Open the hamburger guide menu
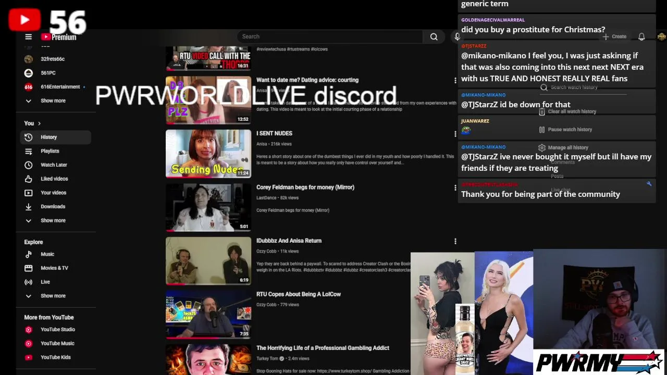This screenshot has height=375, width=667. tap(29, 36)
